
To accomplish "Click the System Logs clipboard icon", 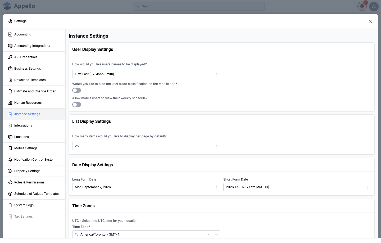I will (x=10, y=205).
